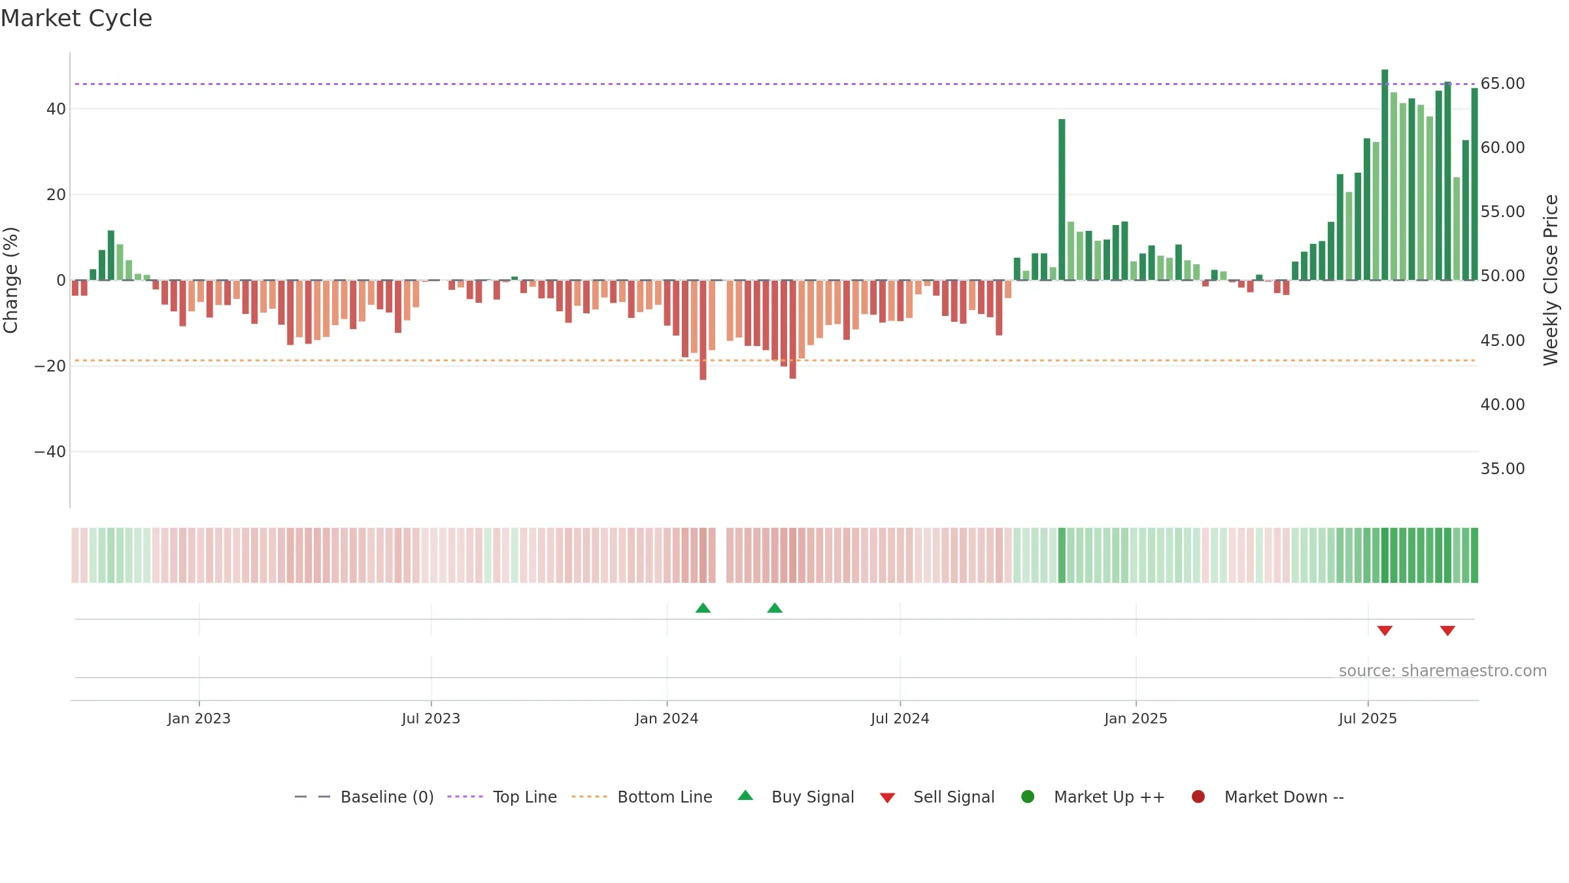Click the last dark green bar at the chart's right edge

click(1474, 184)
